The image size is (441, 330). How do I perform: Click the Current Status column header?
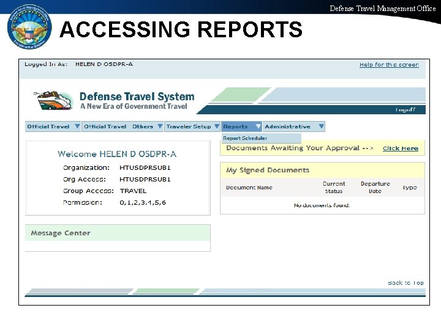pos(334,188)
